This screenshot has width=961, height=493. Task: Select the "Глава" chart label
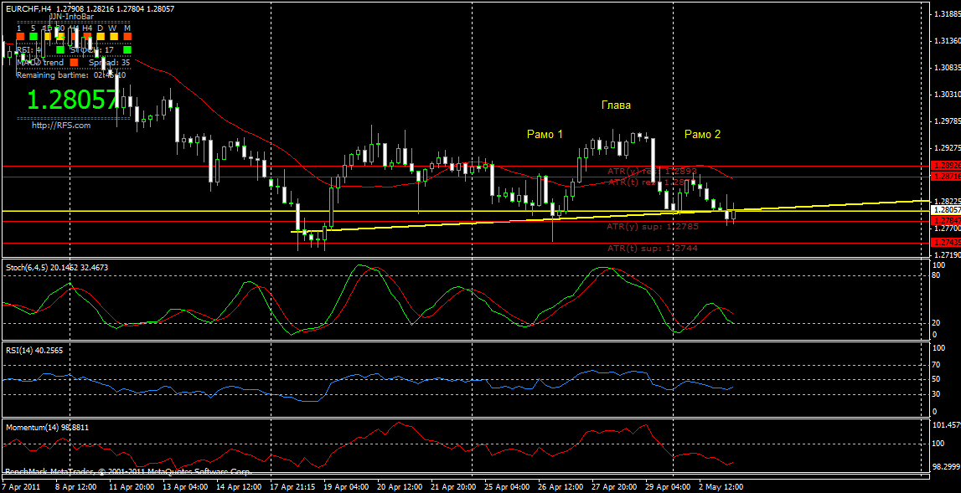coord(615,105)
